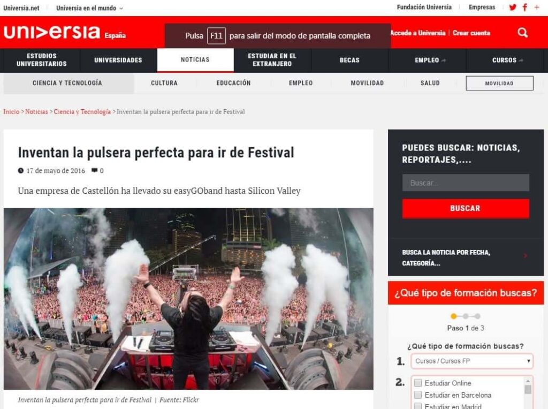The image size is (548, 409).
Task: Select the Noticias tab
Action: [195, 60]
